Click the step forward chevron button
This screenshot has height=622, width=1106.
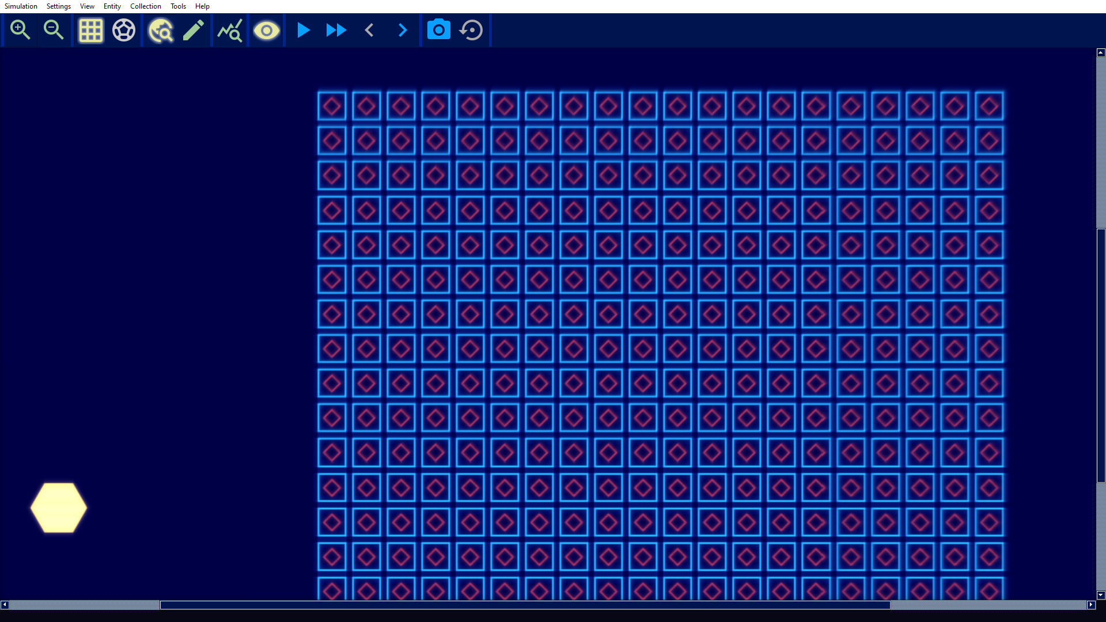tap(403, 30)
